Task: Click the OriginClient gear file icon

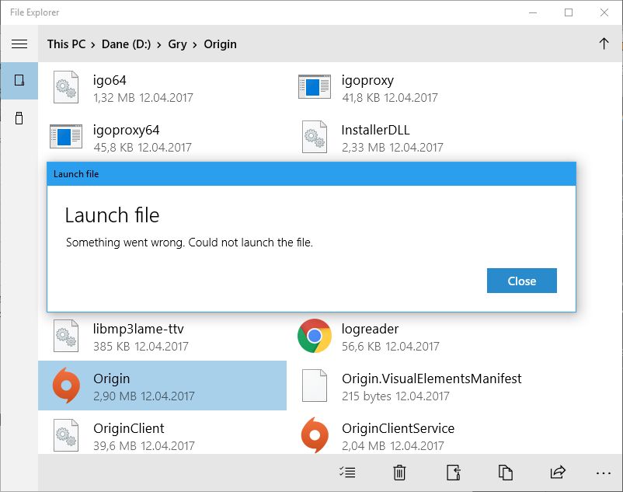Action: (66, 435)
